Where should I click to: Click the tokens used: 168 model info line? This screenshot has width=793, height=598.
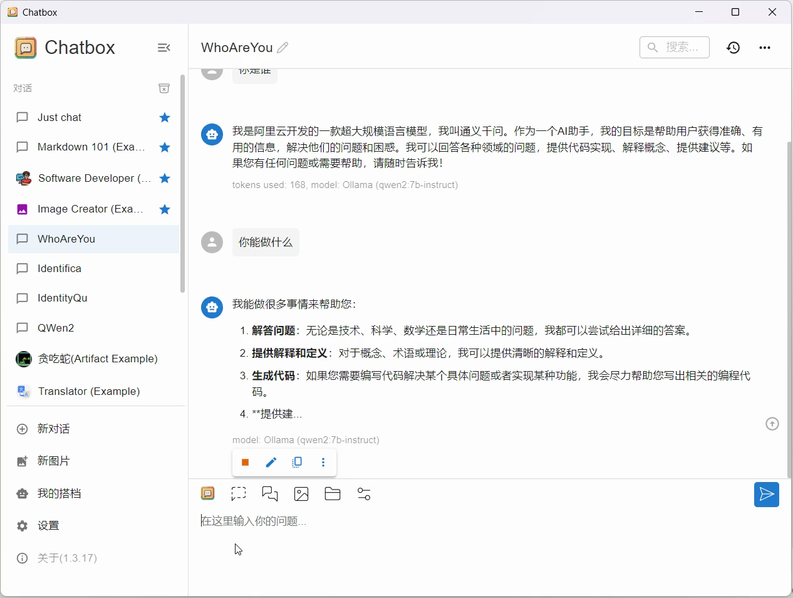tap(345, 185)
